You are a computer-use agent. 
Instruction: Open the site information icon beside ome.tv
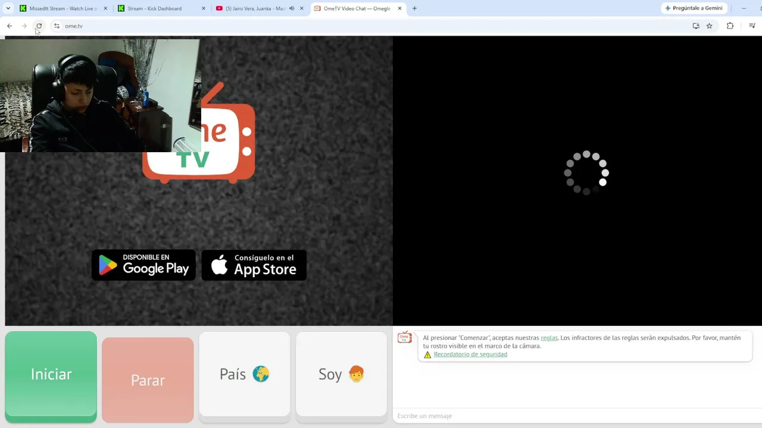pos(57,26)
